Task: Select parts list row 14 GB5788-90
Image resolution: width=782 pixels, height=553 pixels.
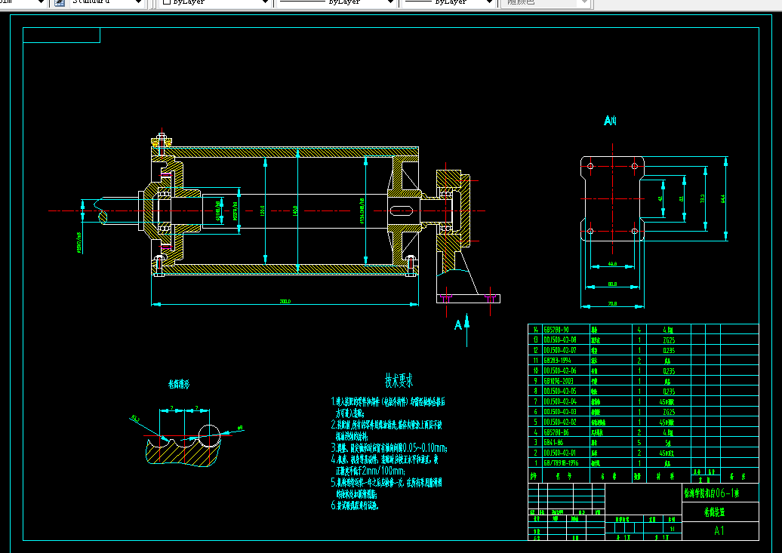Action: point(643,330)
